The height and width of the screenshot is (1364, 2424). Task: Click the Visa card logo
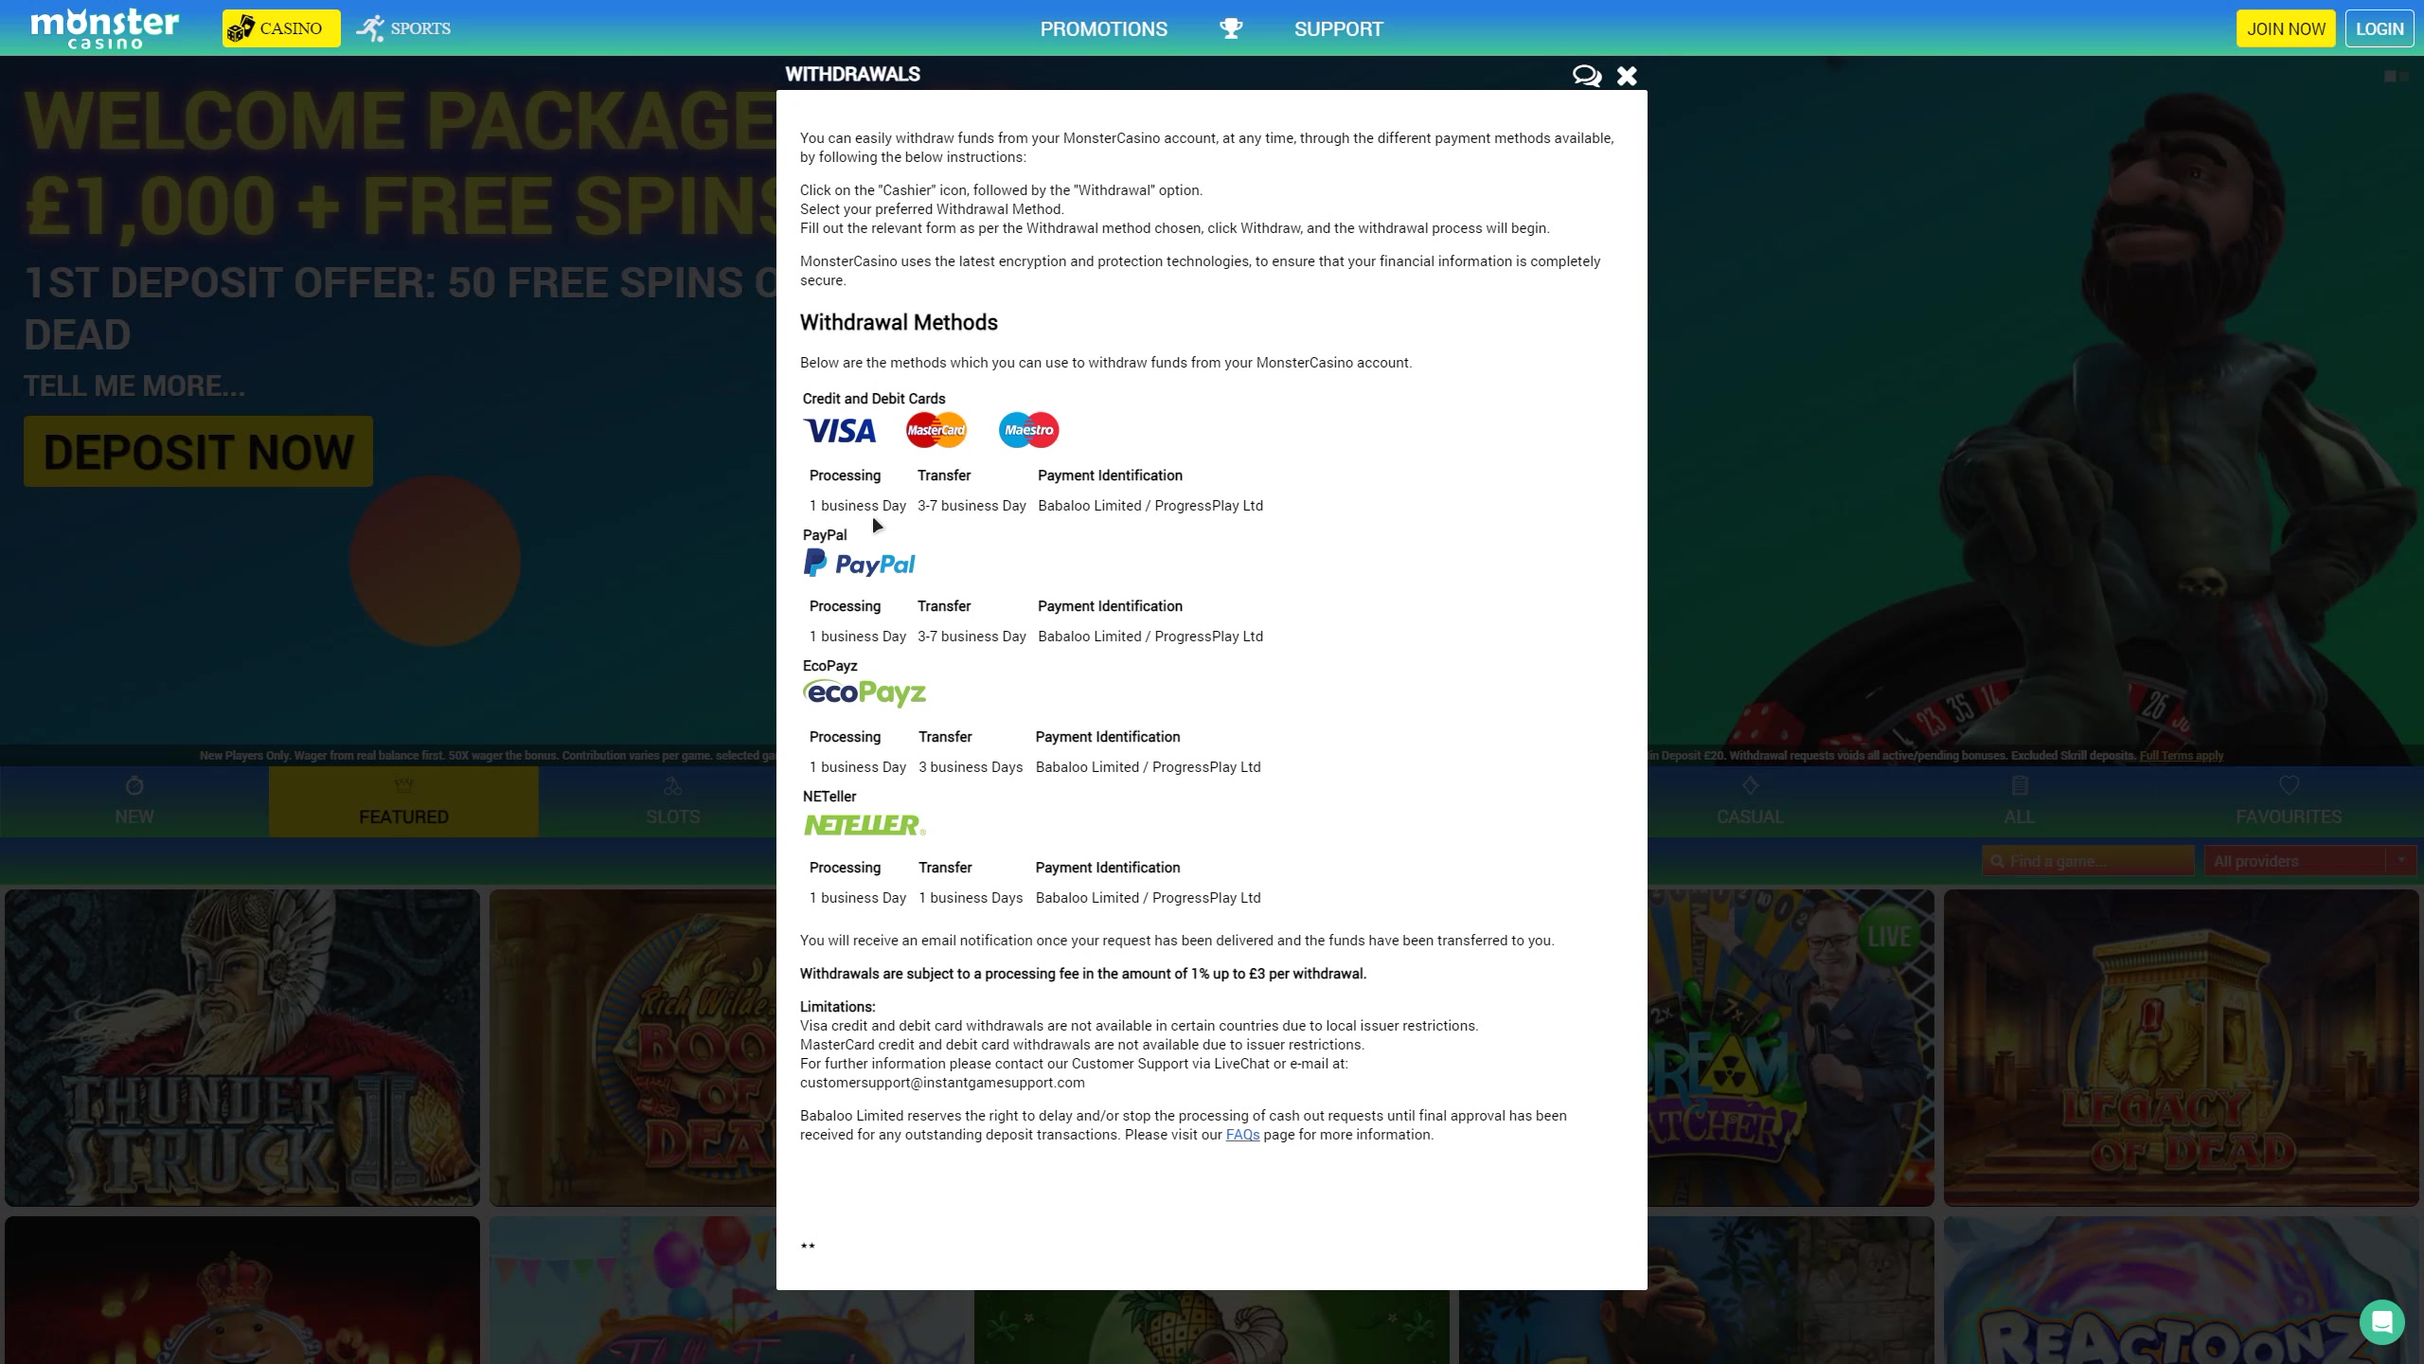click(x=840, y=431)
